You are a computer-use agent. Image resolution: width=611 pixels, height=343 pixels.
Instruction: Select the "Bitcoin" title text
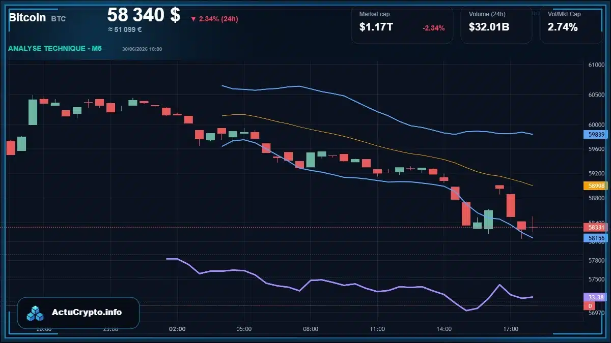[x=27, y=17]
